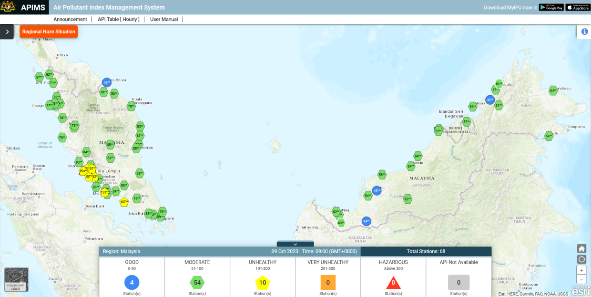Select green 89 station in eastern Pahang
The width and height of the screenshot is (591, 297).
click(x=140, y=174)
